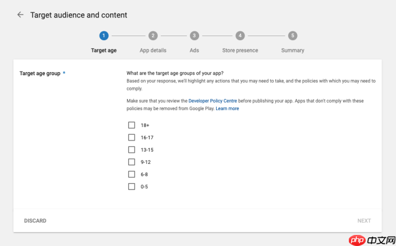Go to step 2 circle icon

(x=153, y=36)
